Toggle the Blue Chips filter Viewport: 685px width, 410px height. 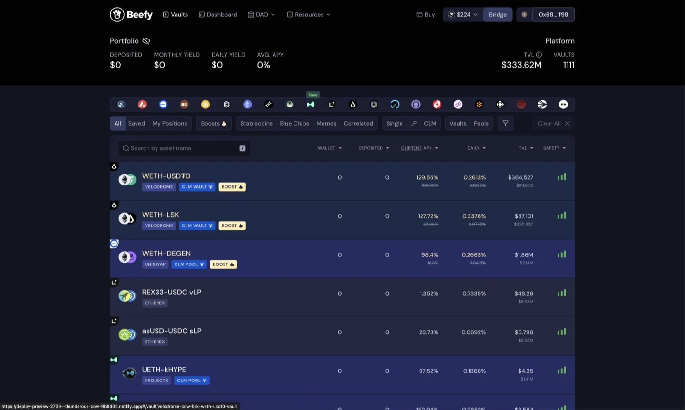click(294, 123)
